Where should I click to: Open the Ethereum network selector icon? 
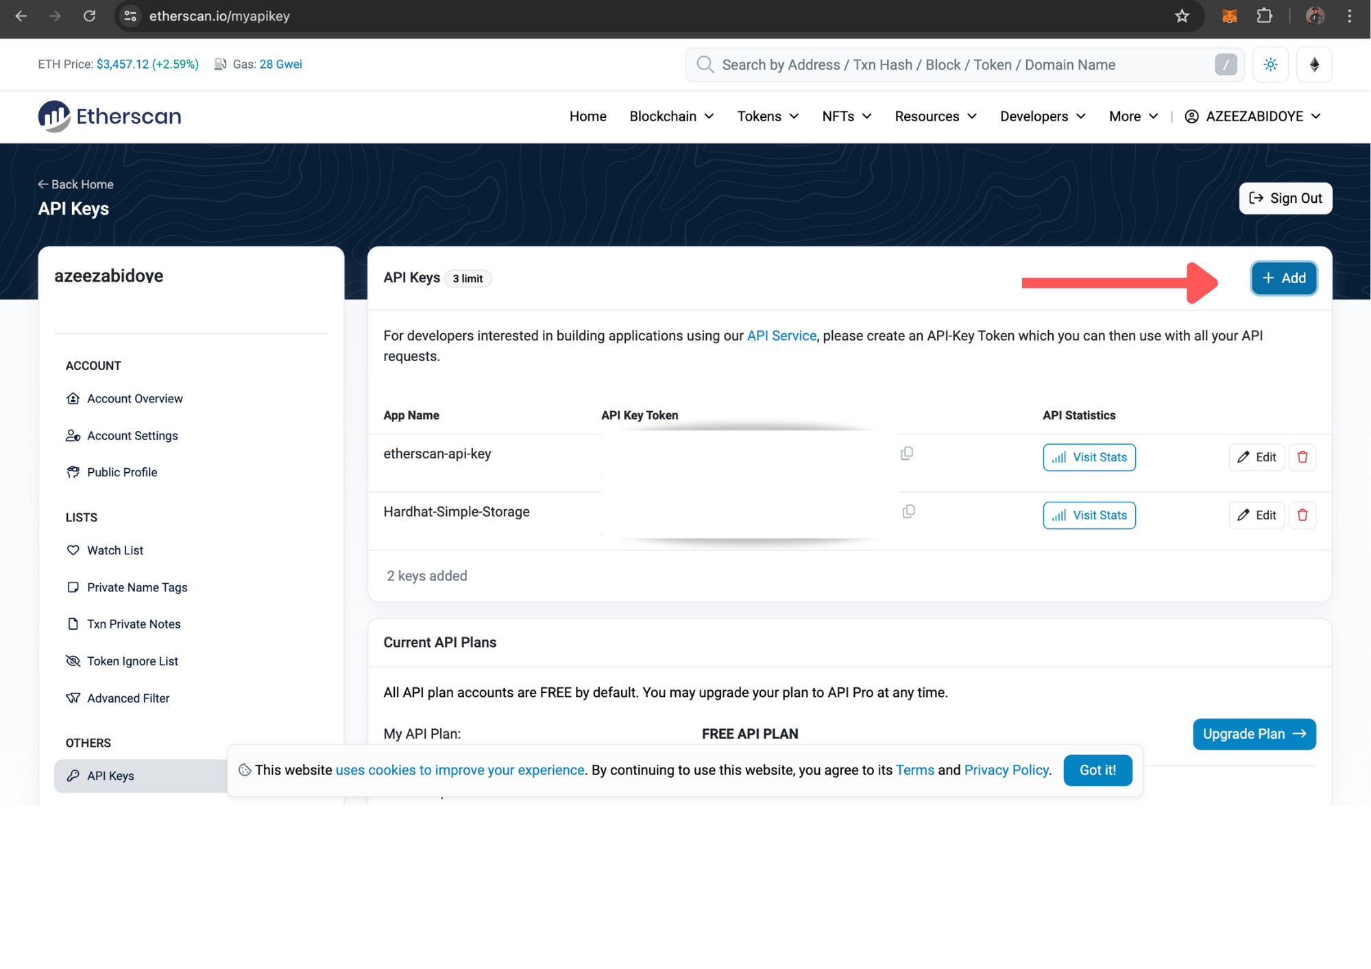pyautogui.click(x=1314, y=64)
